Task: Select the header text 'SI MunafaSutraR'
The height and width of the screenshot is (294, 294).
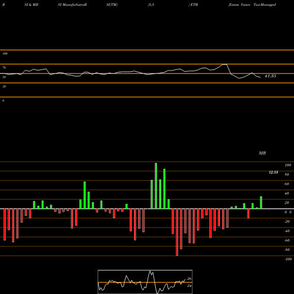Action: pos(72,5)
